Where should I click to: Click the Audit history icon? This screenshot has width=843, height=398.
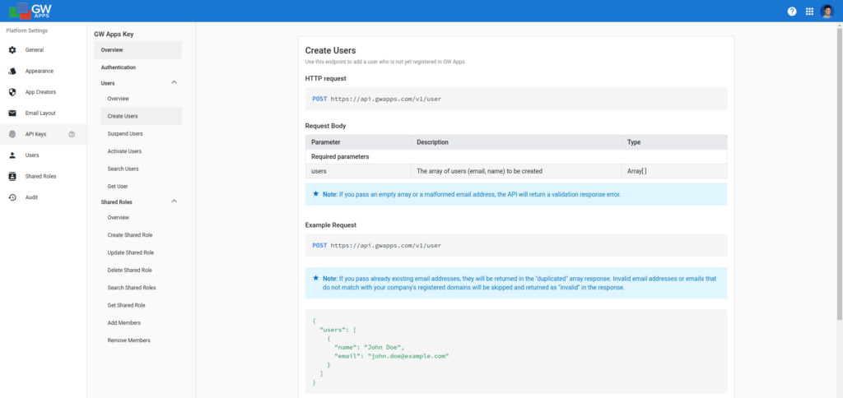pos(12,197)
